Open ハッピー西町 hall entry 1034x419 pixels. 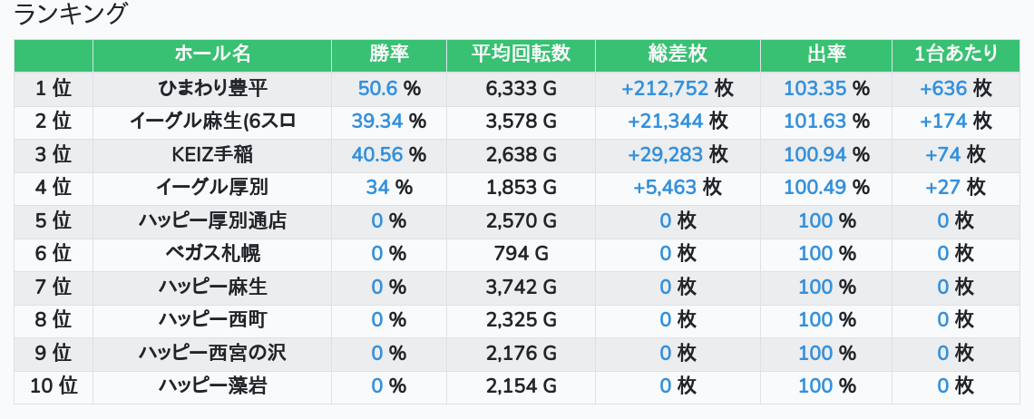[x=212, y=320]
